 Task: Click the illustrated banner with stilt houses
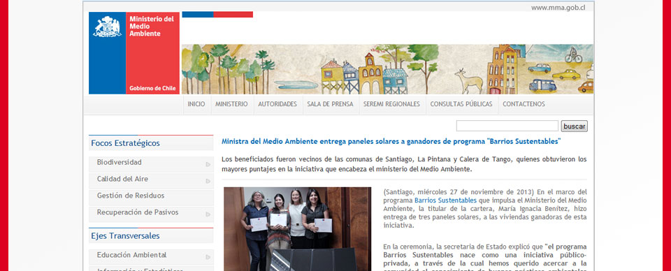coord(388,69)
